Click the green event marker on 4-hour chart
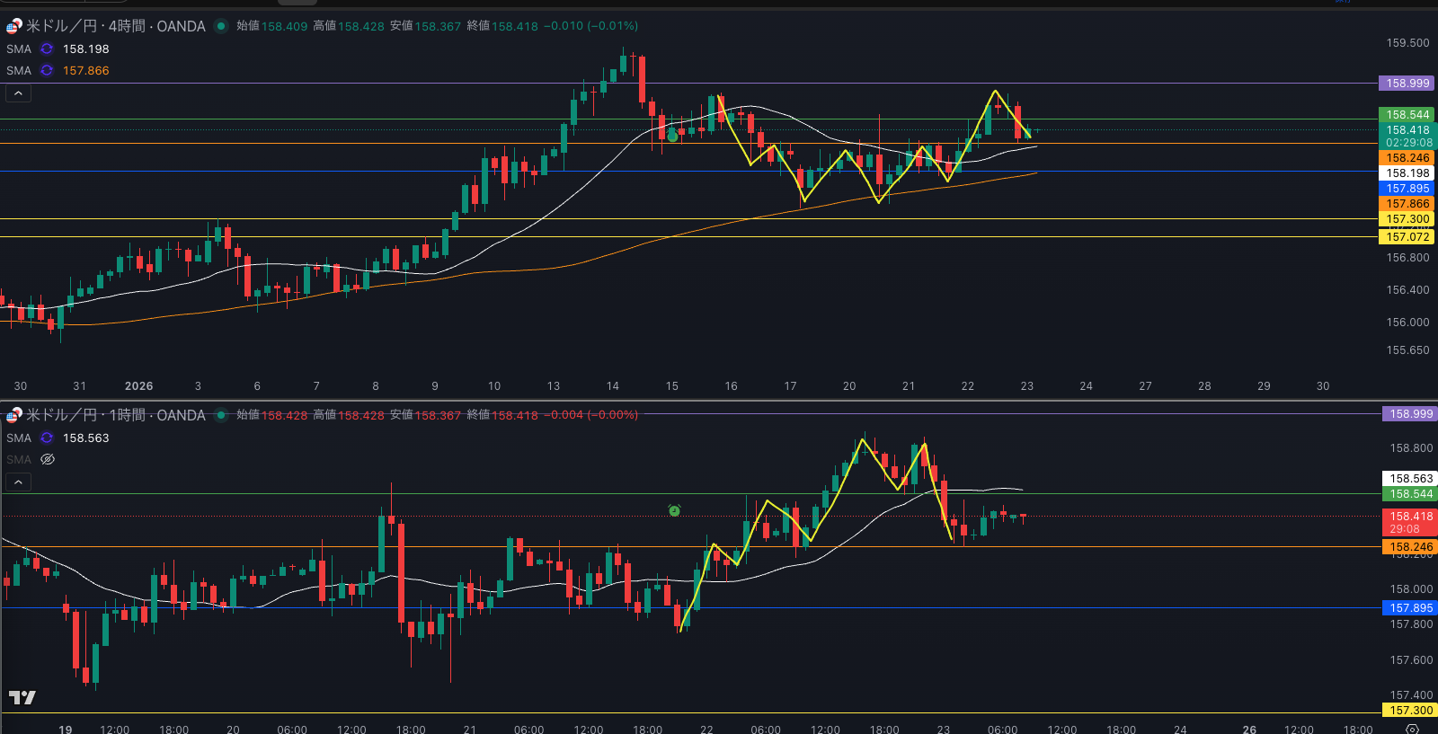 [672, 137]
